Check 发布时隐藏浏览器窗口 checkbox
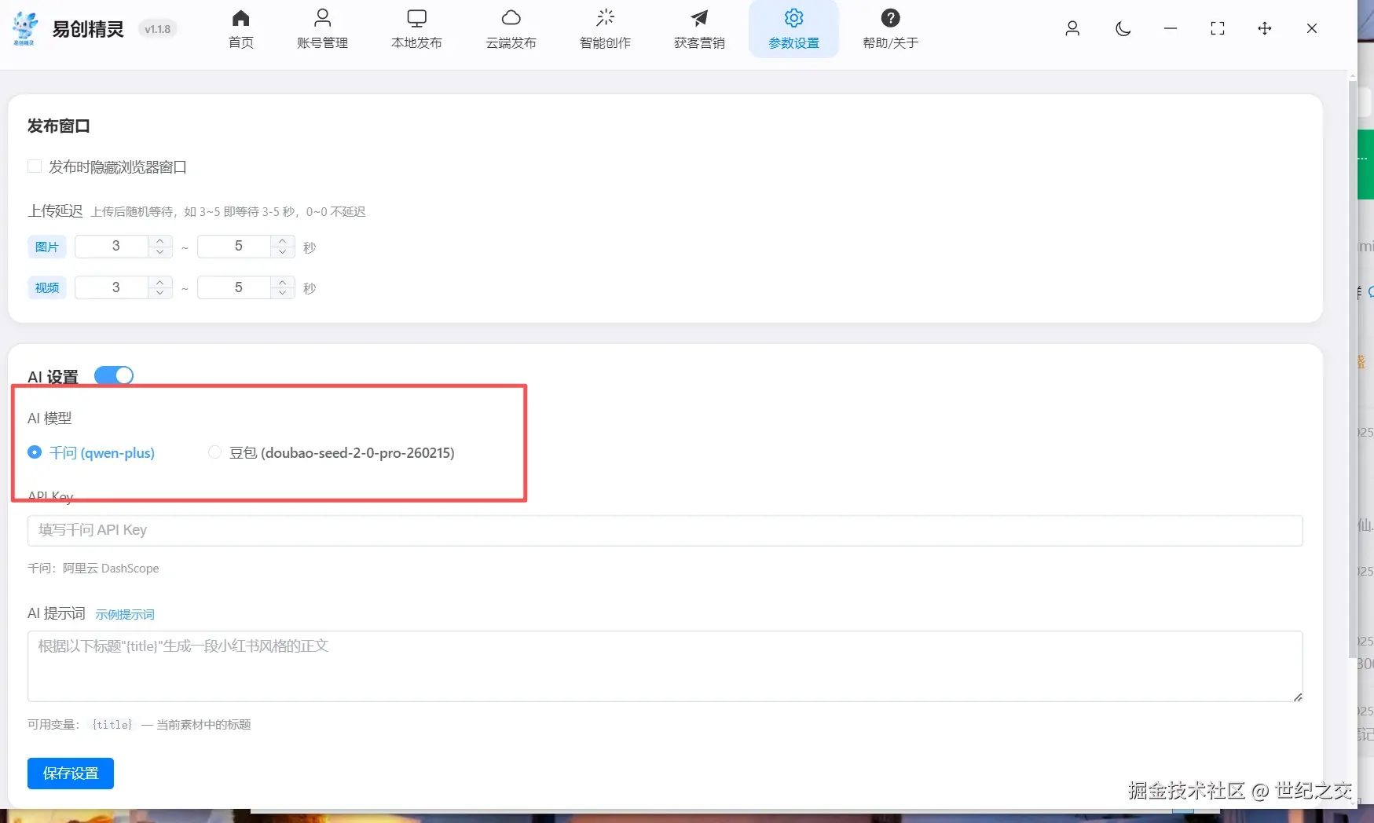This screenshot has width=1374, height=823. (35, 166)
